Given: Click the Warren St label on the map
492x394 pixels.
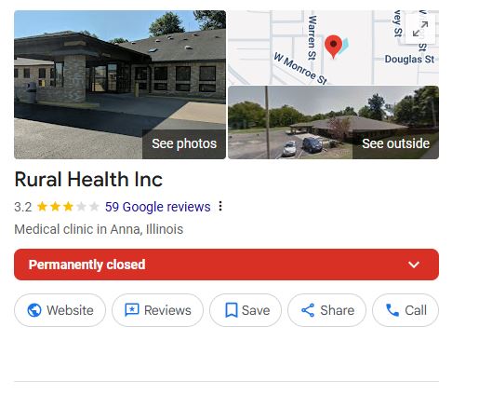Looking at the screenshot, I should [312, 37].
